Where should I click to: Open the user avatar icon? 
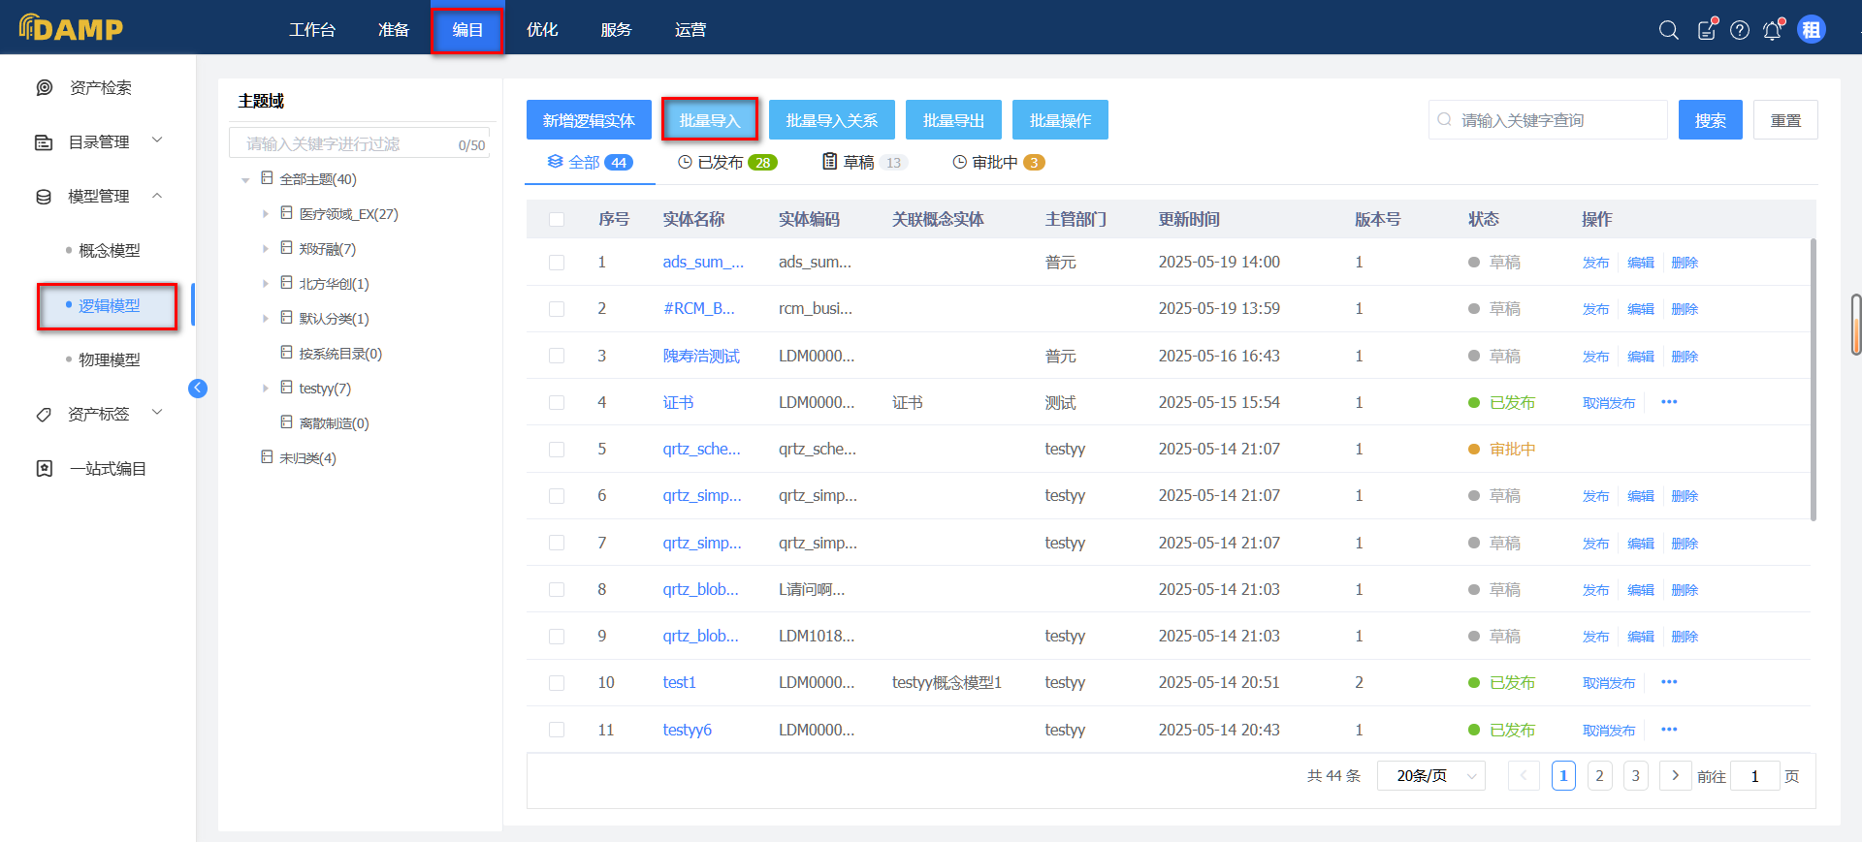pyautogui.click(x=1811, y=30)
